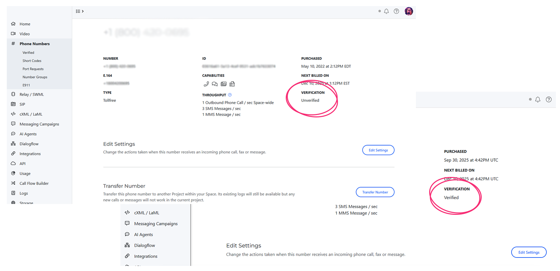Click the fax capability icon

point(232,84)
